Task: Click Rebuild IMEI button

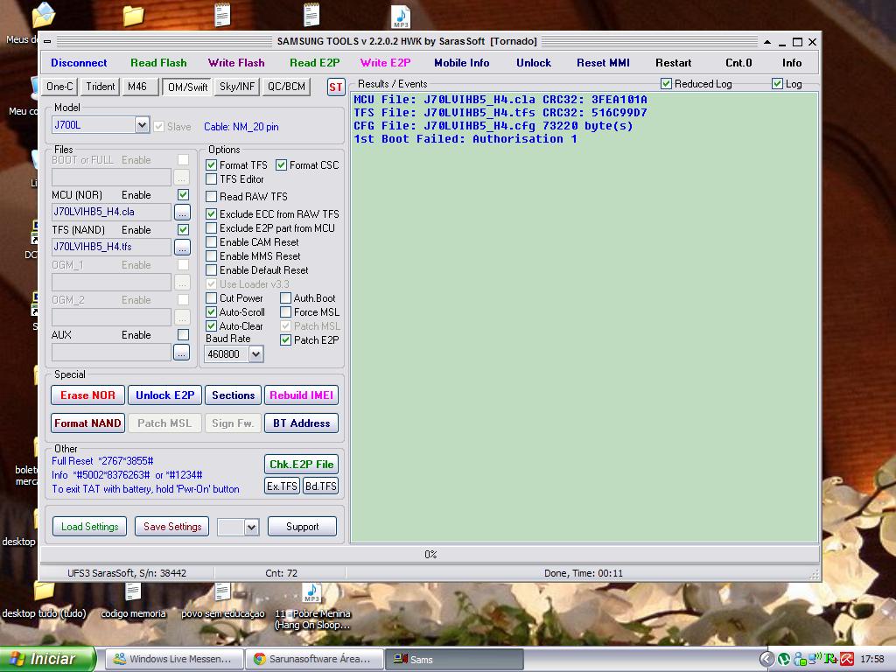Action: click(x=301, y=395)
